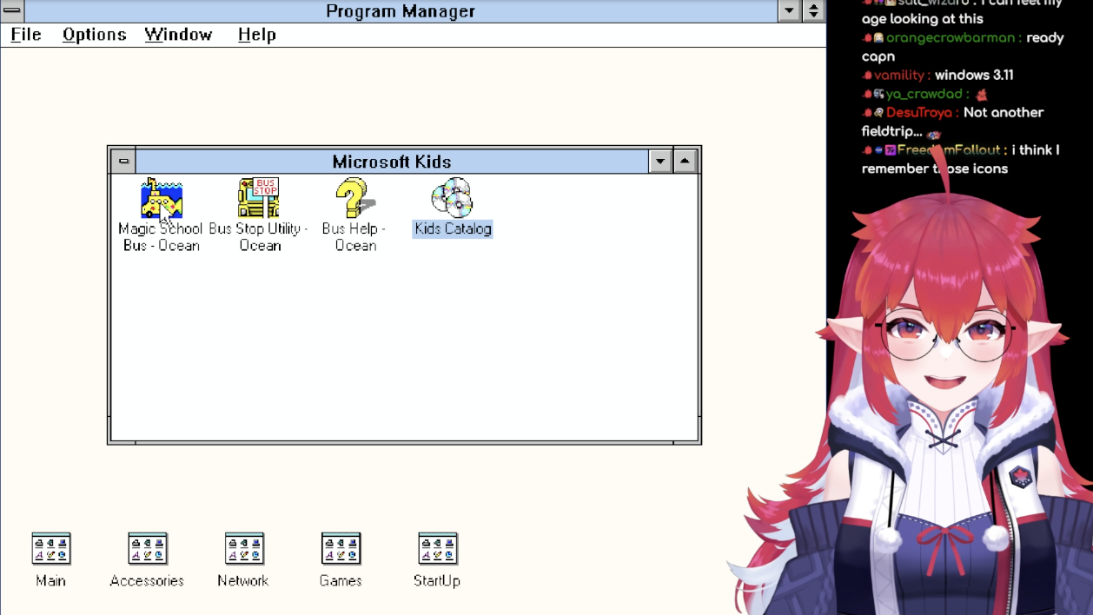Click FreedomFallout's username in chat

pos(950,150)
